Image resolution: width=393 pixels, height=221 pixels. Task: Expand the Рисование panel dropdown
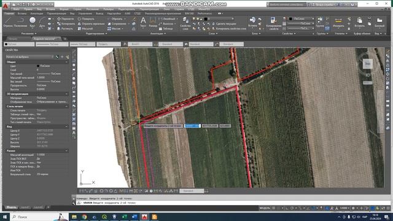(x=29, y=33)
